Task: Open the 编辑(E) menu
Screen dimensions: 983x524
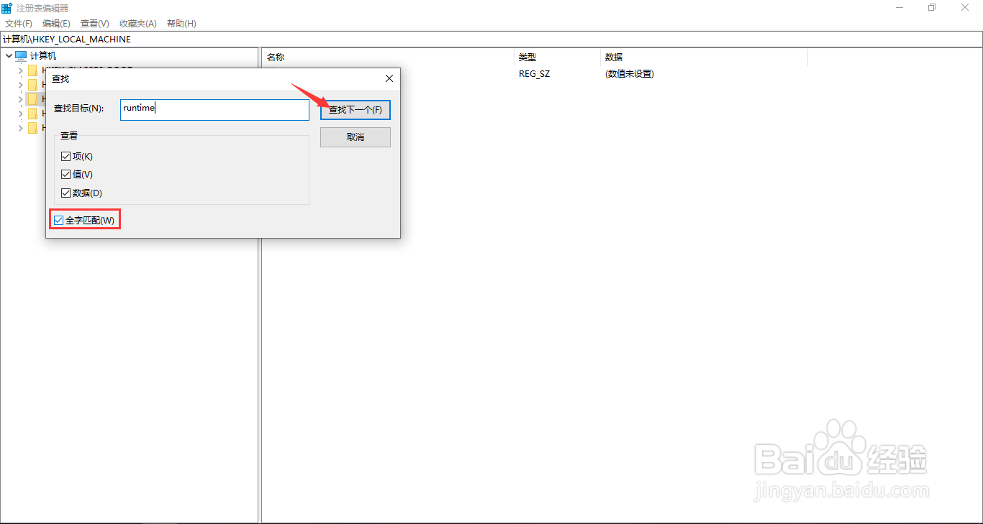Action: point(56,24)
